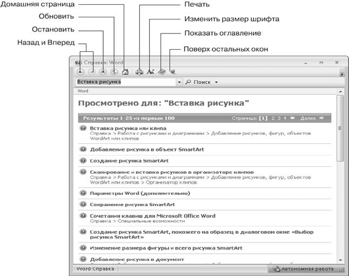The width and height of the screenshot is (349, 276).
Task: Click help icon beside 'Добавление рисунка в объект SmartArt'
Action: pyautogui.click(x=83, y=149)
